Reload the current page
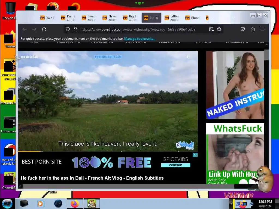Image resolution: width=279 pixels, height=209 pixels. [44, 29]
